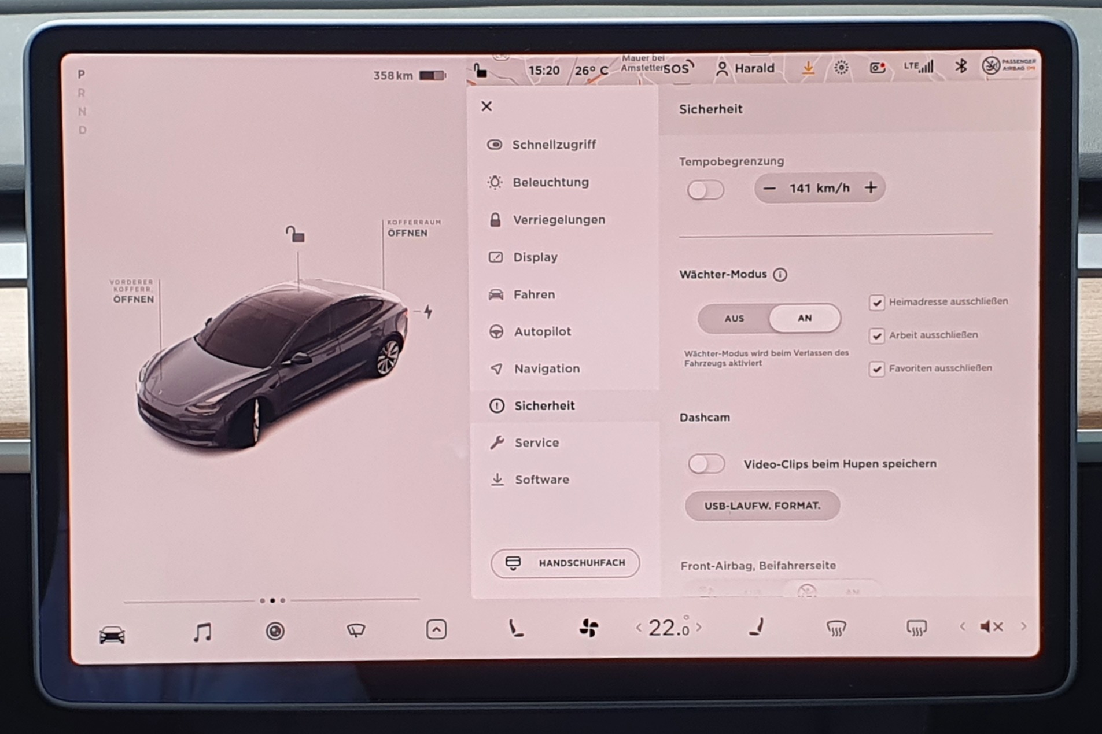The height and width of the screenshot is (734, 1102).
Task: Raise temperature with the right chevron
Action: 699,628
